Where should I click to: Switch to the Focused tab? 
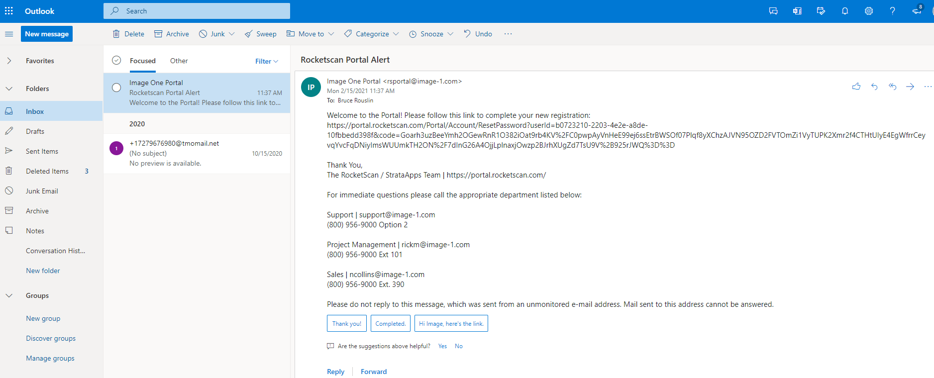(x=143, y=61)
